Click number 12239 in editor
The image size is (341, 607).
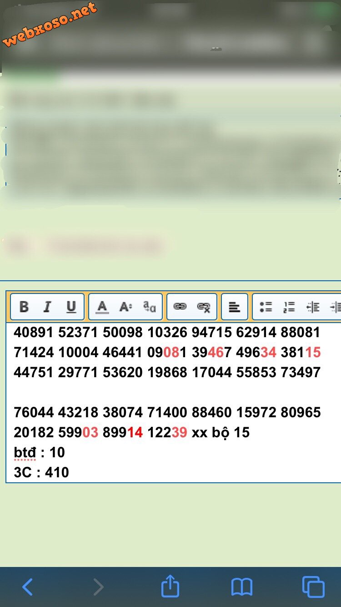(x=167, y=432)
